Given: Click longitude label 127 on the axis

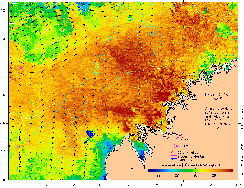Looking at the screenshot, I should (238, 185).
